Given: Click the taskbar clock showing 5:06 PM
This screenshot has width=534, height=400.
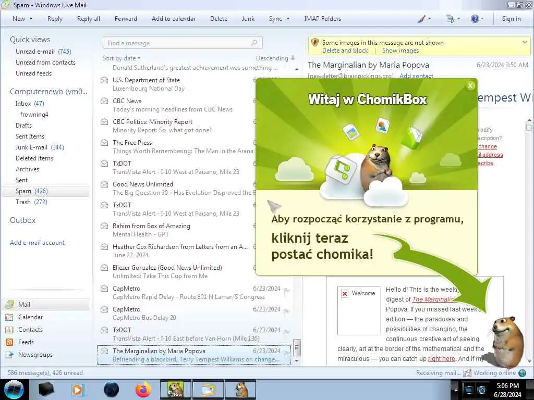Looking at the screenshot, I should pyautogui.click(x=507, y=390).
